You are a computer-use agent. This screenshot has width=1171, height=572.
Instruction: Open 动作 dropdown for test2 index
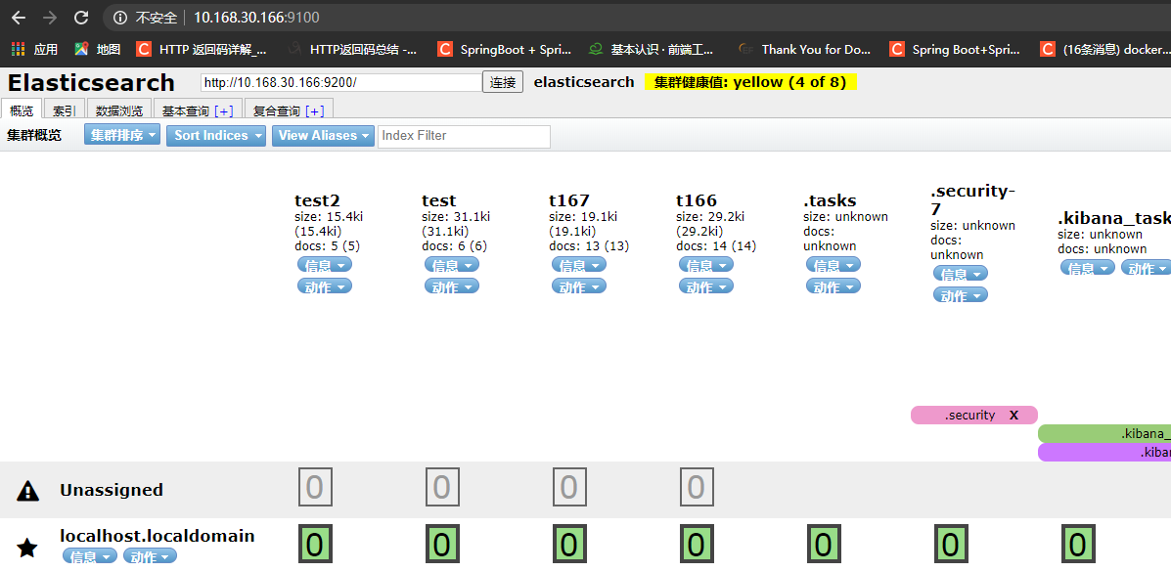pos(325,286)
